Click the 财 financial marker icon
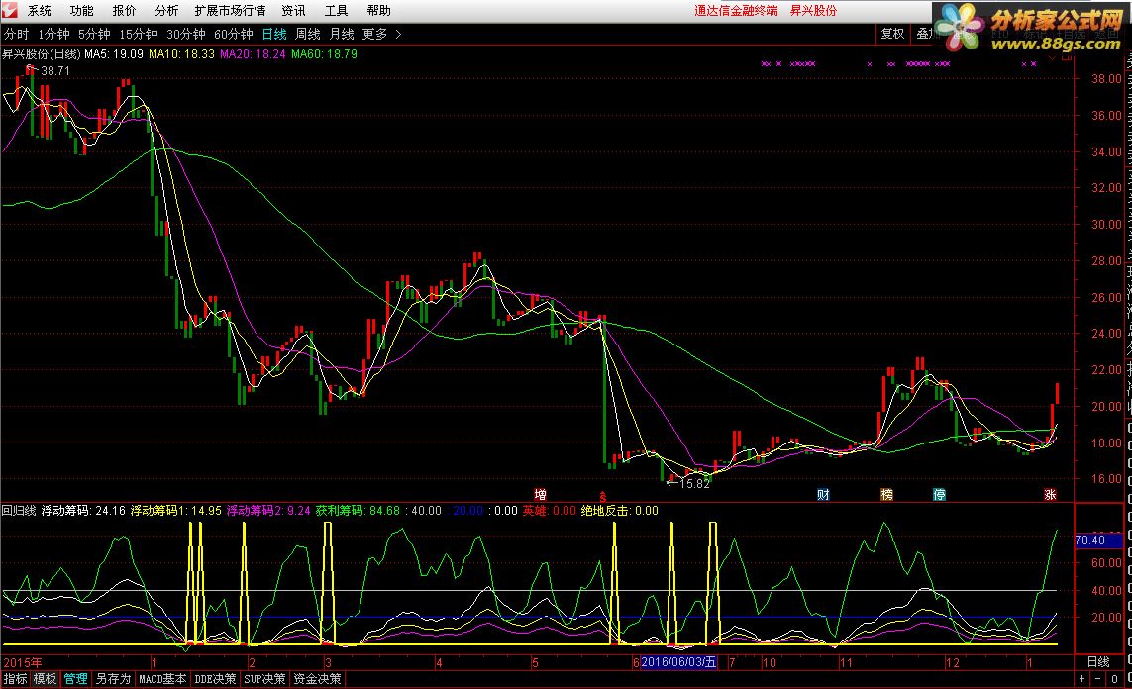 [823, 495]
